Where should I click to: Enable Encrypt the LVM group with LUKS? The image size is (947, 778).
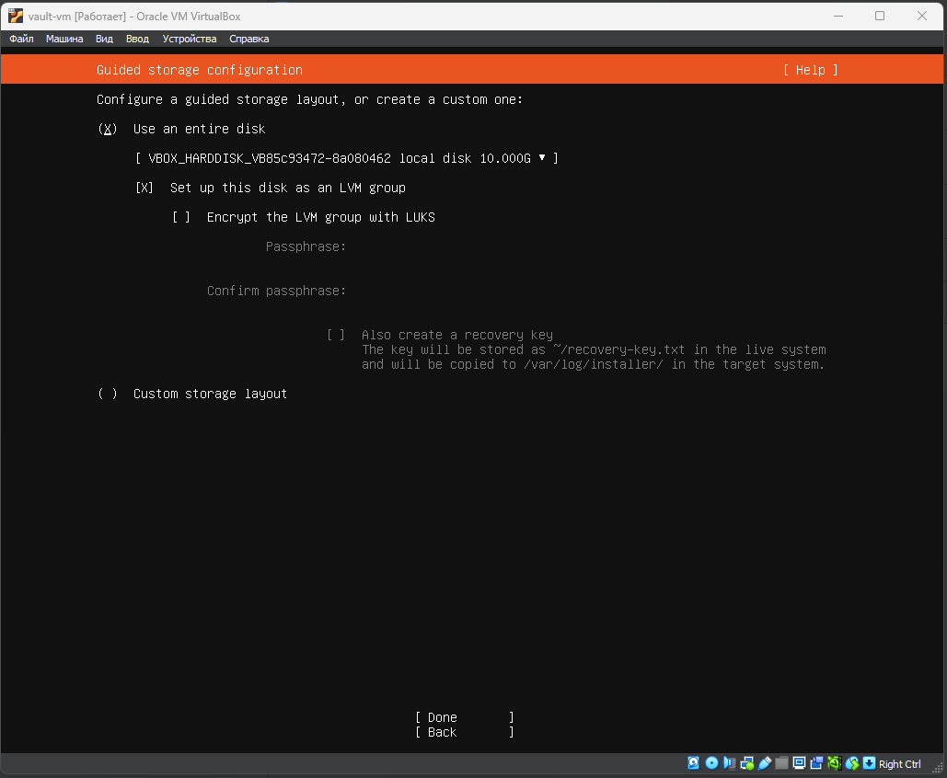pos(181,217)
